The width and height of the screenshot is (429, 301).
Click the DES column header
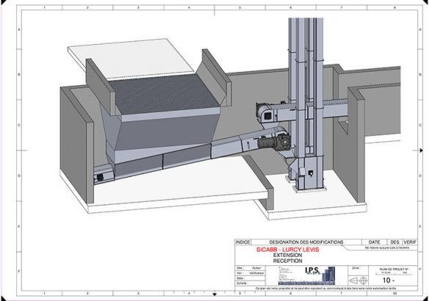(x=395, y=242)
